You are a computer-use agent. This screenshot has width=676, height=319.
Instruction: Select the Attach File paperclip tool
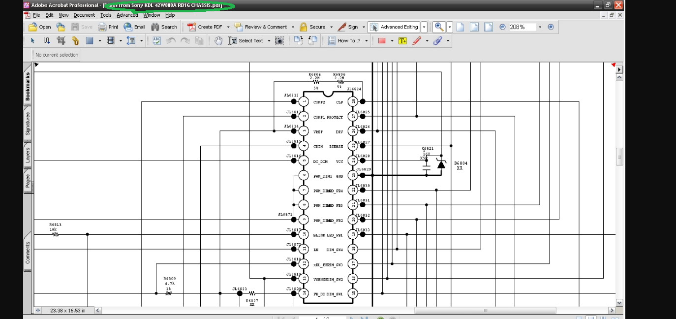(x=437, y=41)
